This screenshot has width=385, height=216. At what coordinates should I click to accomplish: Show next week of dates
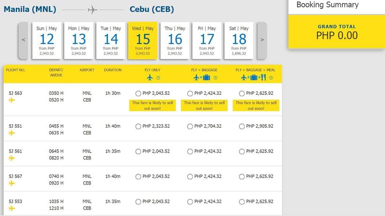point(262,40)
